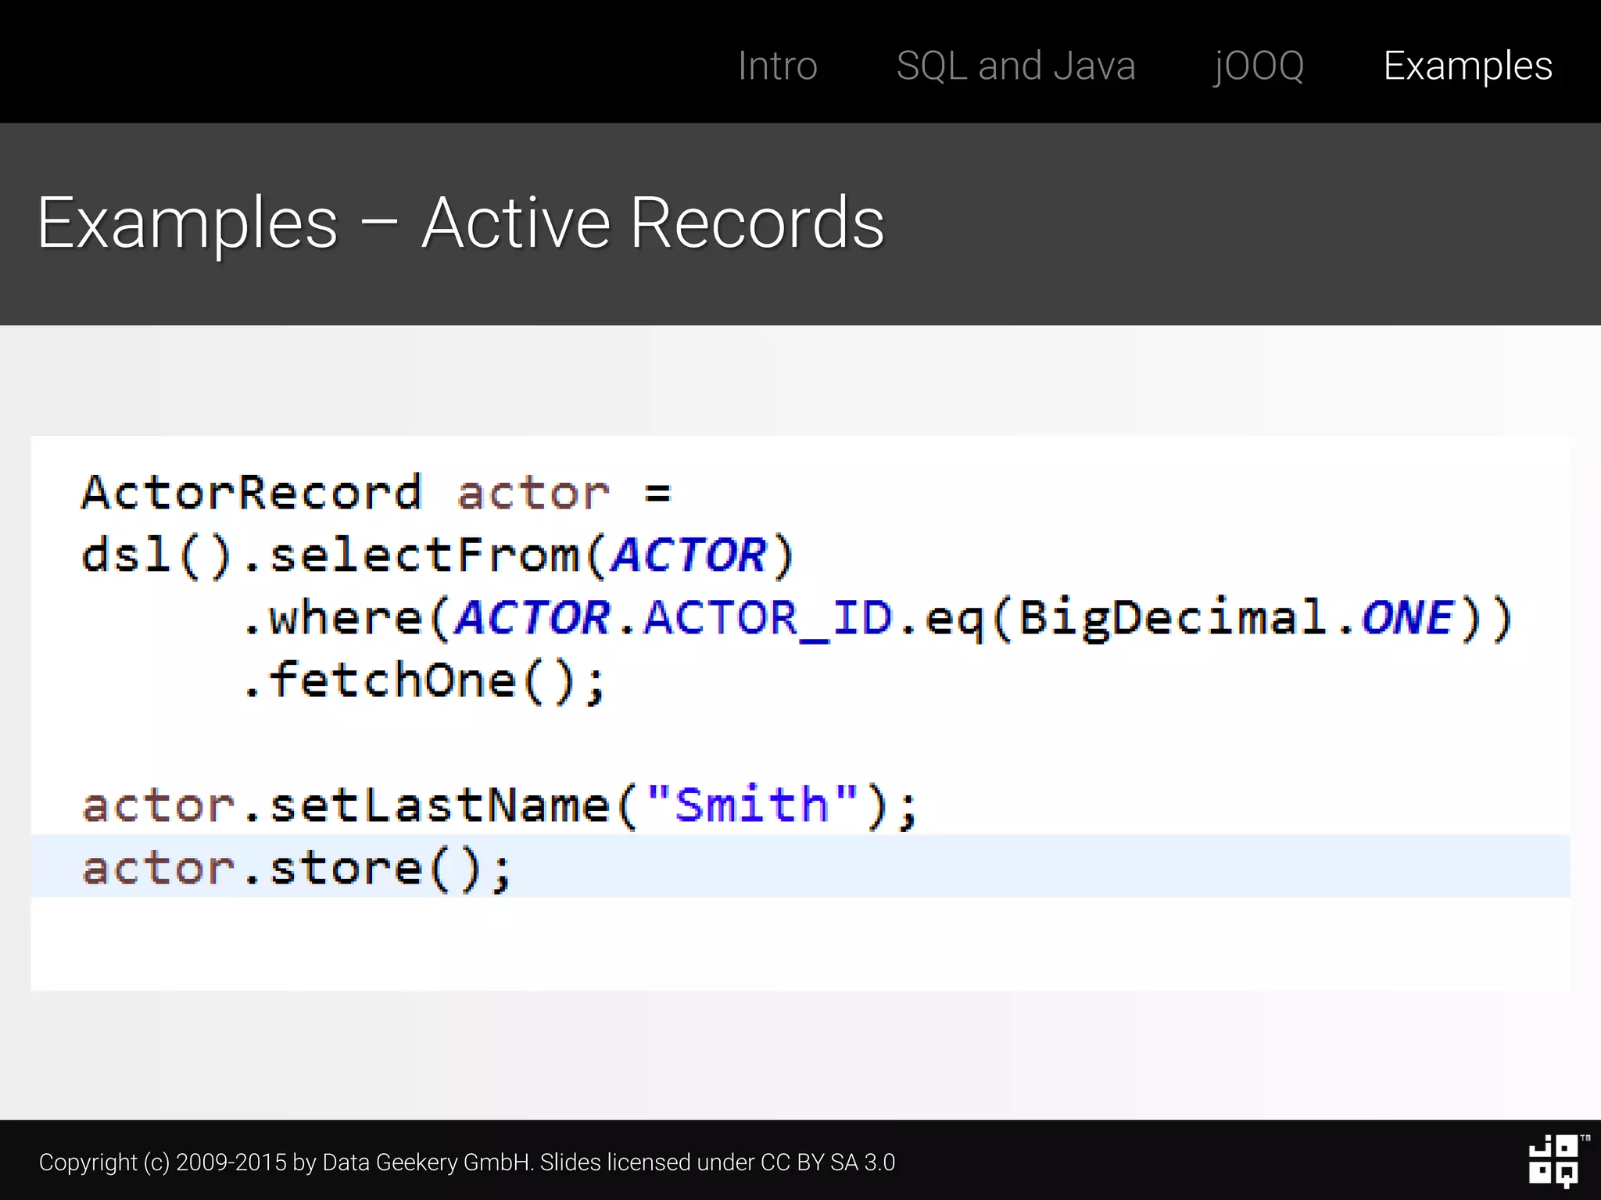Click the fetchOne() method call
This screenshot has height=1200, width=1601.
tap(422, 680)
